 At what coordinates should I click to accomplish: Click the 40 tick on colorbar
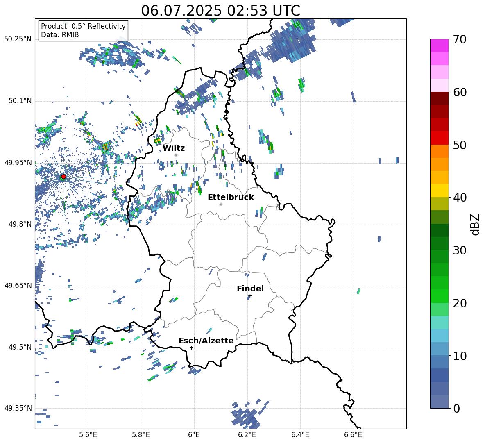(x=459, y=198)
